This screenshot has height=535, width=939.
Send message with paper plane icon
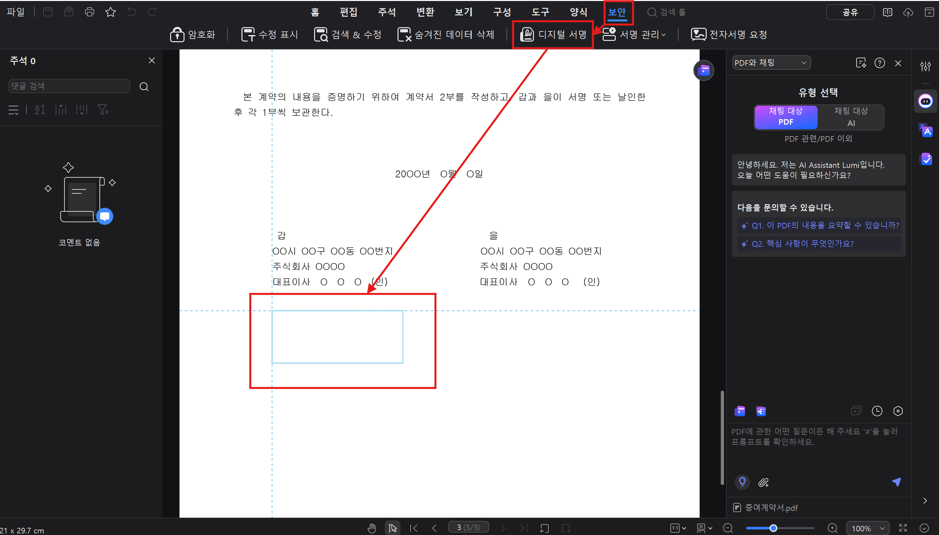coord(896,482)
